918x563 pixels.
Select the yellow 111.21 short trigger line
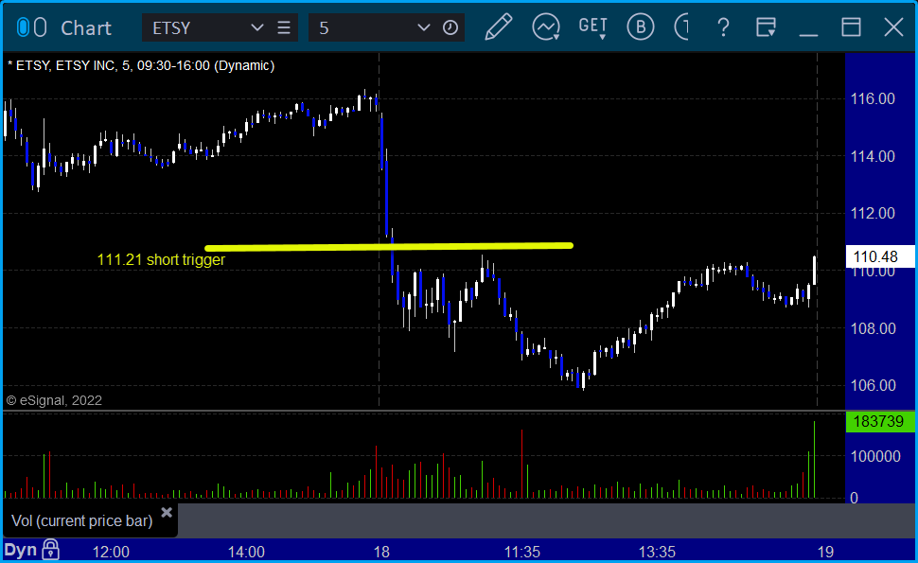(389, 247)
